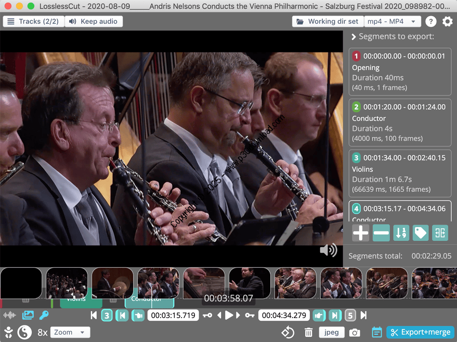Open the mp4 output format dropdown
The image size is (457, 342).
[393, 21]
